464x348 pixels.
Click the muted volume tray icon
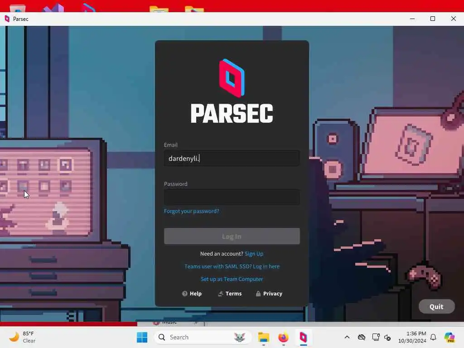pos(388,337)
